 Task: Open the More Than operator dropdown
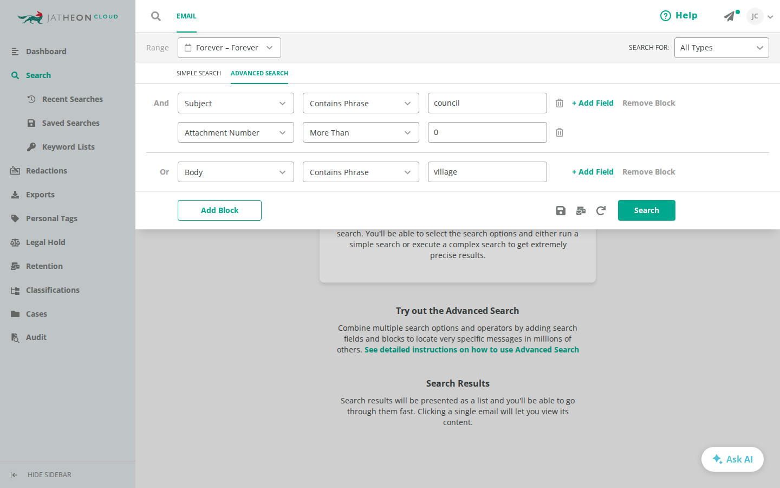pyautogui.click(x=361, y=132)
